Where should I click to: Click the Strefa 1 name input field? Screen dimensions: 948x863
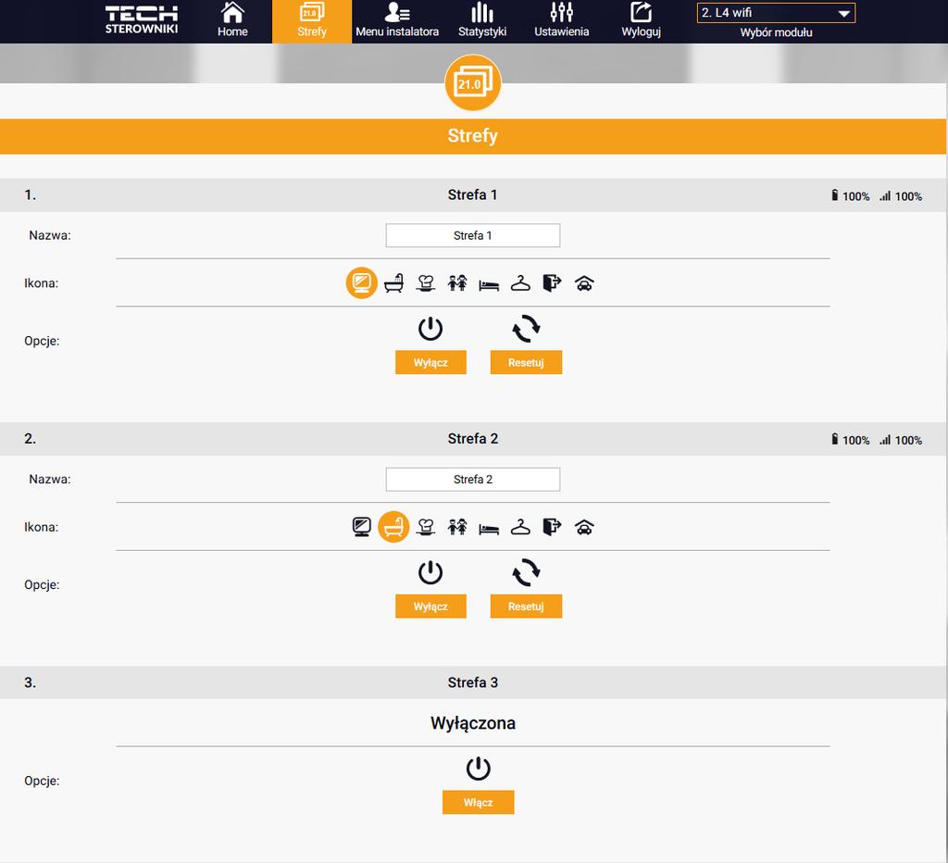473,235
